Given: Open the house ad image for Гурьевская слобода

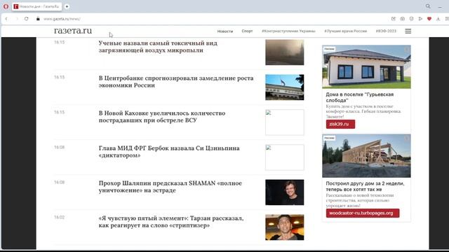Looking at the screenshot, I should [x=366, y=67].
